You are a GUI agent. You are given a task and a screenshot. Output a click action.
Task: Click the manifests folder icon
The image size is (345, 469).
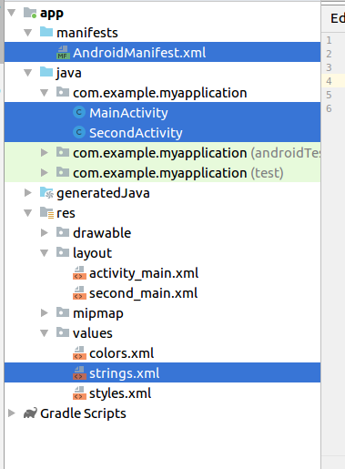46,32
